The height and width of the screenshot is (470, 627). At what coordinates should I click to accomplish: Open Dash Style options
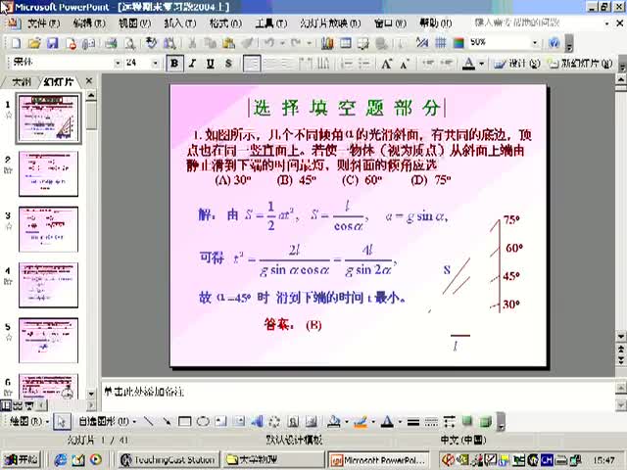tap(431, 421)
